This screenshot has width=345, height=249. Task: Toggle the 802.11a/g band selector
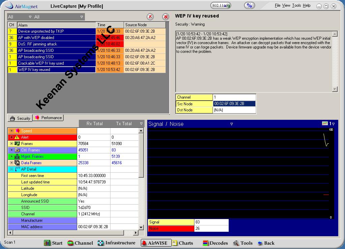(221, 5)
